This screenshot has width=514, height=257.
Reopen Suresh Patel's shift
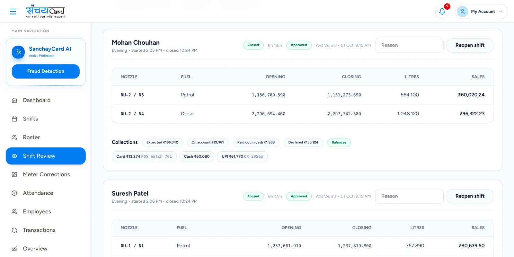[x=470, y=196]
